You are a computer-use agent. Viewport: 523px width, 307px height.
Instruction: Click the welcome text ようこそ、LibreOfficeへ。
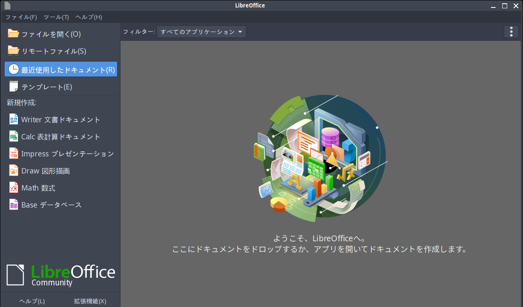point(319,238)
